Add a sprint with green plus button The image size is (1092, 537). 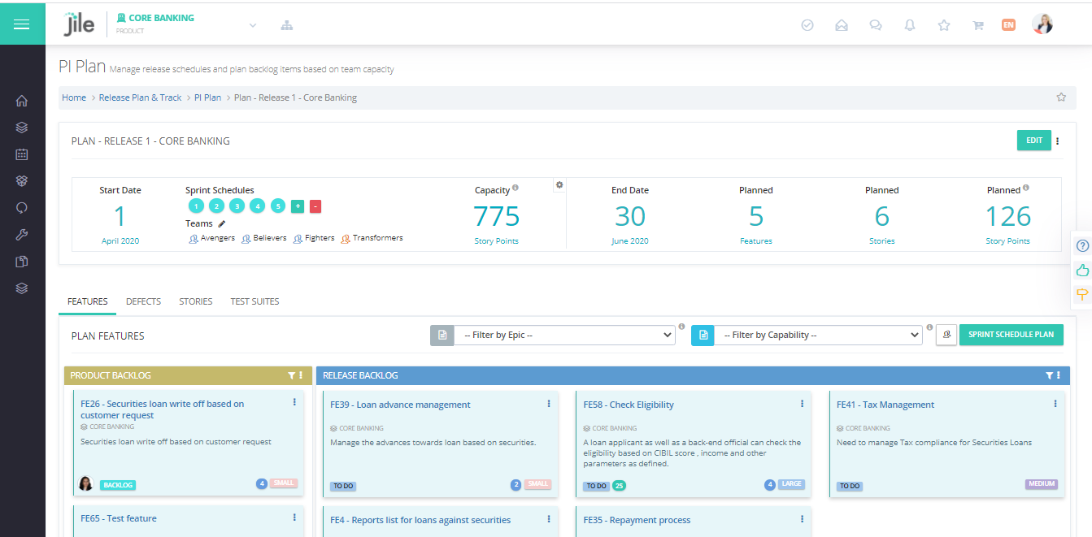coord(298,206)
